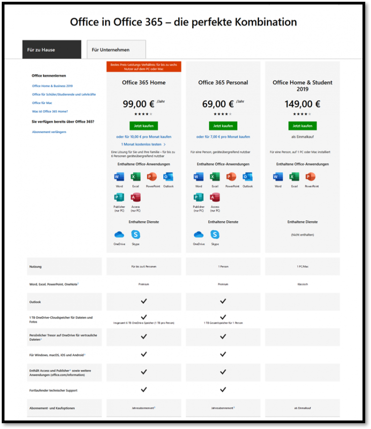This screenshot has width=371, height=429.
Task: Click (Nicht enthalten) text under Enthaltene Dienste
Action: point(302,235)
